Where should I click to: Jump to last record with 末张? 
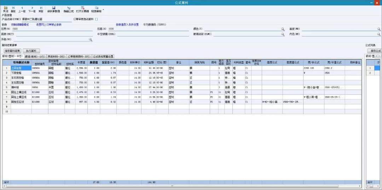pos(41,10)
